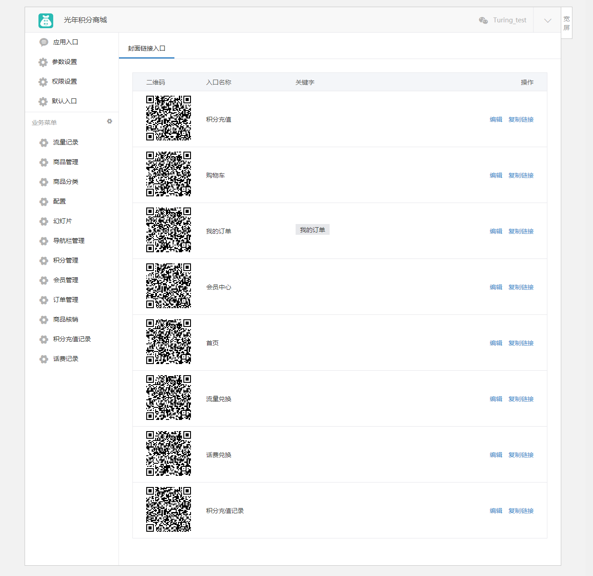Open the 业务菜单 small settings gear
593x576 pixels.
tap(110, 121)
